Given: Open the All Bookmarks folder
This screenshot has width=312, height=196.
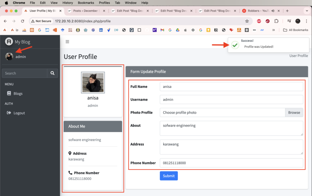Looking at the screenshot, I should click(296, 30).
